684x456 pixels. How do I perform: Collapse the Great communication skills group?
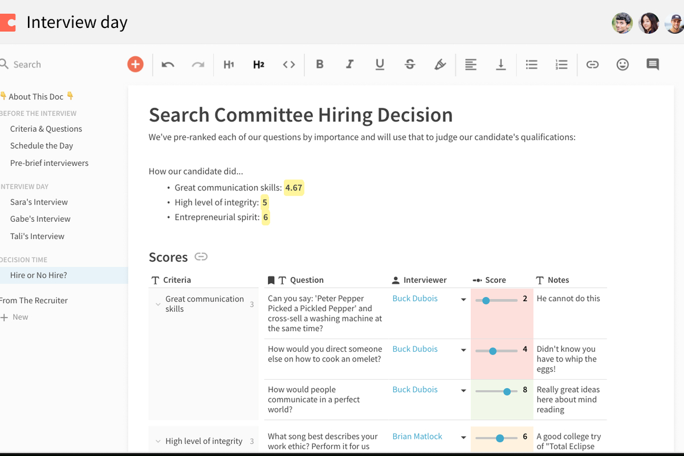(158, 304)
